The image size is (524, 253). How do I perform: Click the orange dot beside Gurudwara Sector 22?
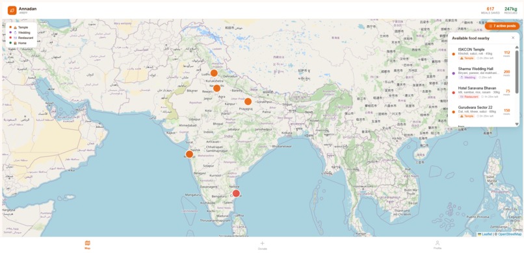click(454, 112)
